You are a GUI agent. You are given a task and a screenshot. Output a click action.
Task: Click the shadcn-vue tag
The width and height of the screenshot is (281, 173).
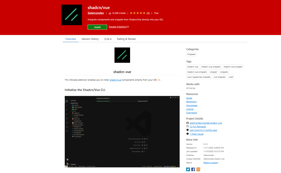(193, 67)
